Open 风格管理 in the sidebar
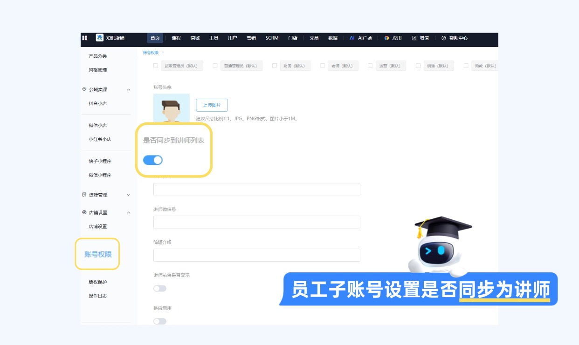 click(98, 70)
